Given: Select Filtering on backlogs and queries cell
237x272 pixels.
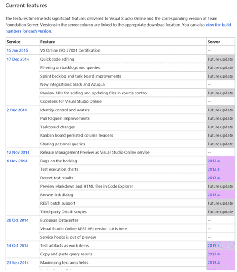Looking at the screenshot, I should (123, 67).
